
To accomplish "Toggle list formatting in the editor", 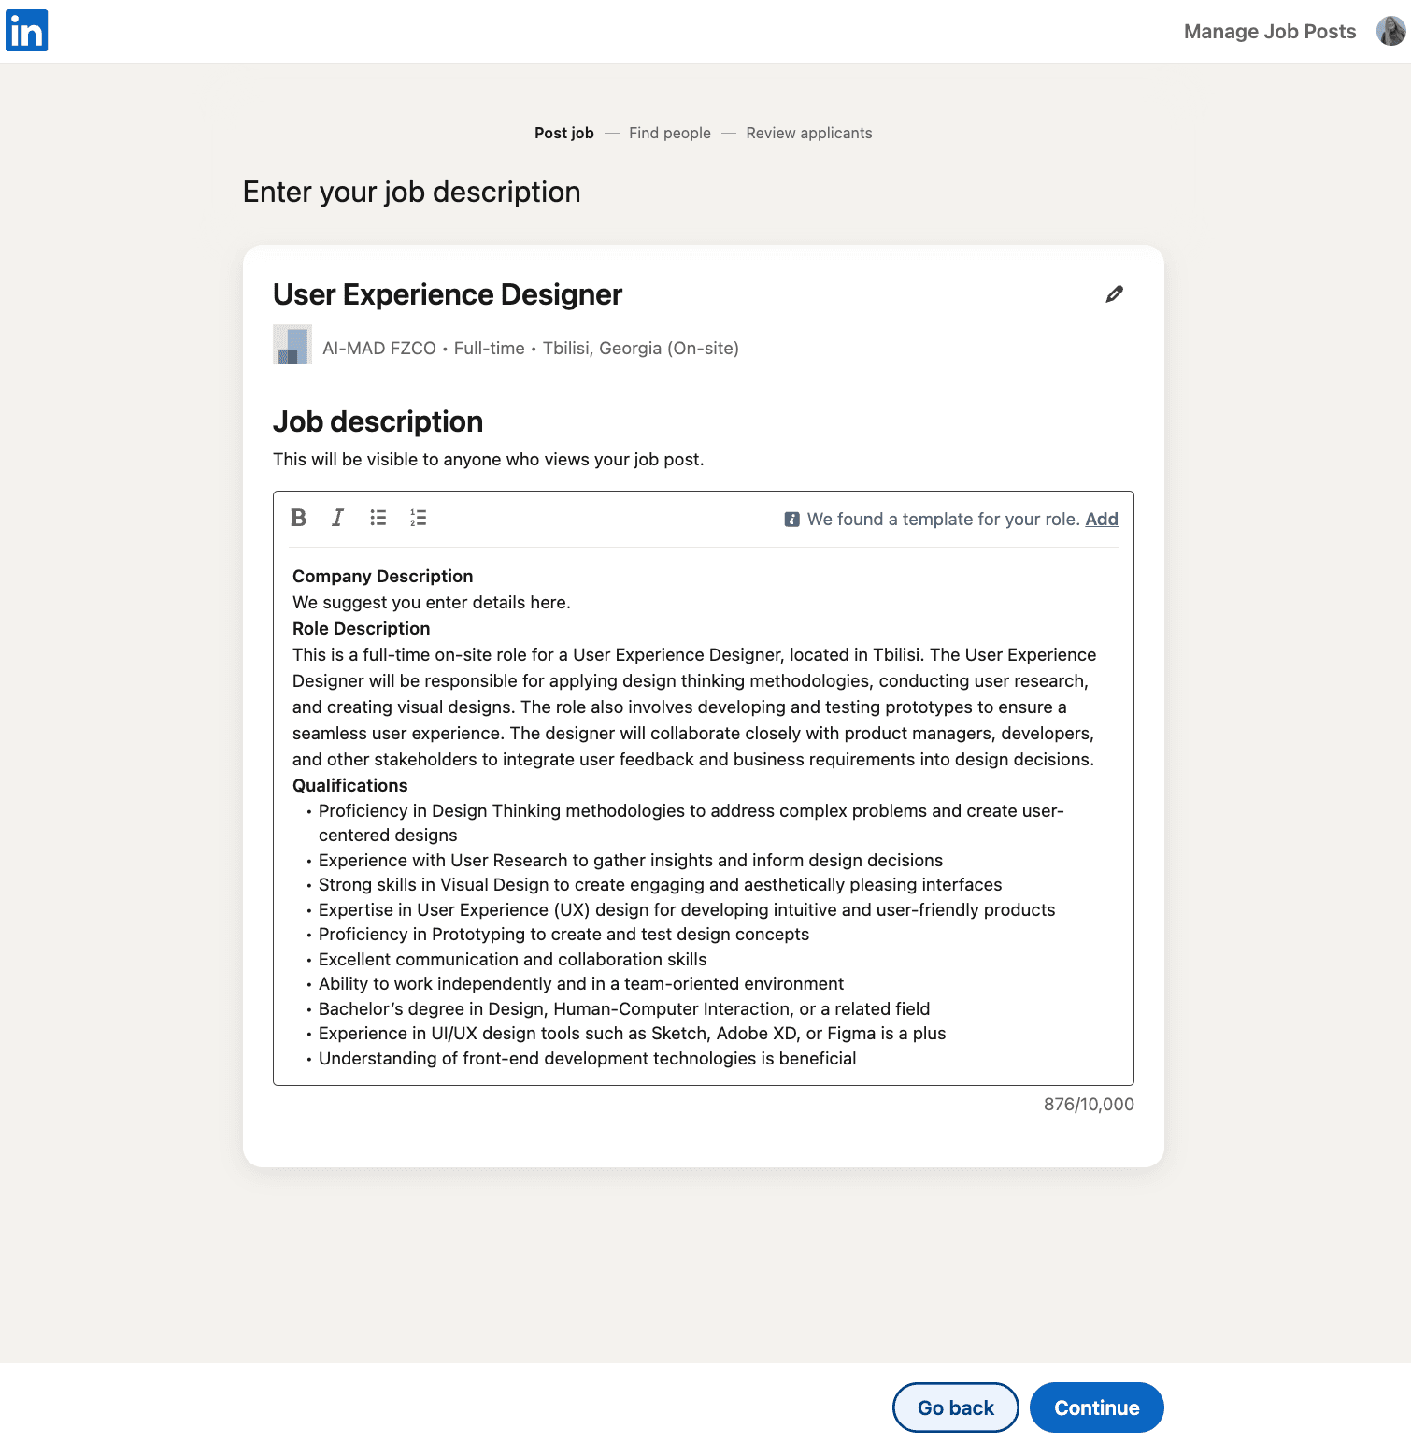I will tap(378, 518).
